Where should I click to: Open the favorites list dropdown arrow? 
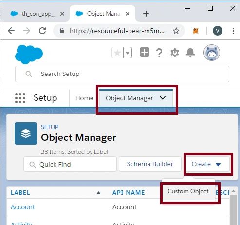pos(128,53)
